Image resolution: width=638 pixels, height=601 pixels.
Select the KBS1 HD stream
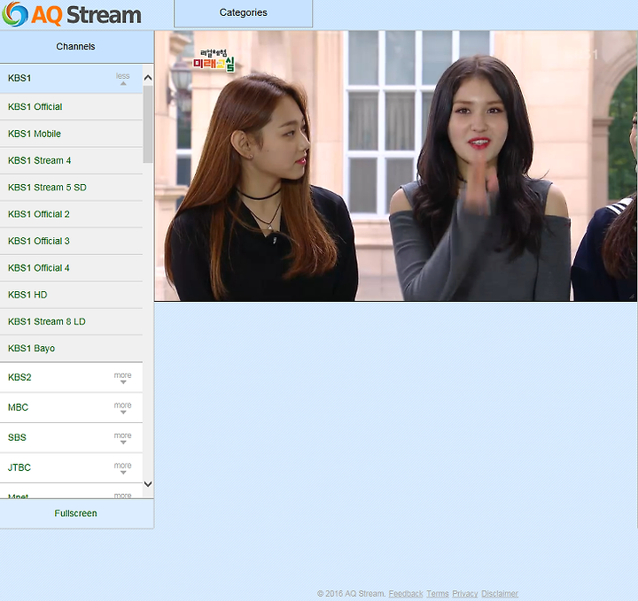pyautogui.click(x=71, y=295)
